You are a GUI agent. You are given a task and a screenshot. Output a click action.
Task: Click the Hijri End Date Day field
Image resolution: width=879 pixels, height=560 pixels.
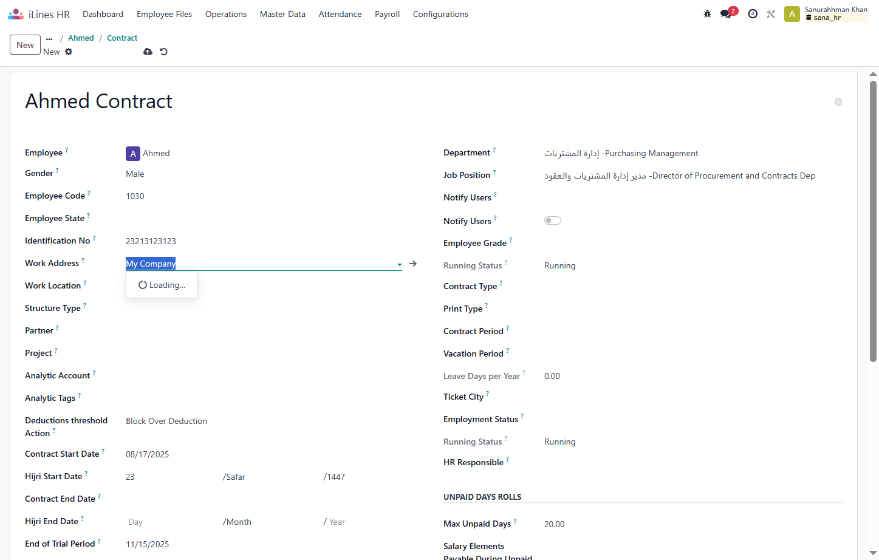click(x=169, y=522)
